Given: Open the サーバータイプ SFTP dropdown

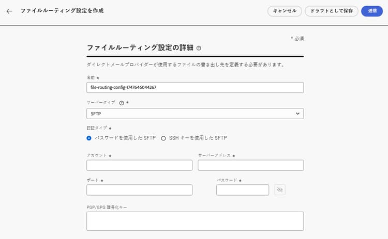Looking at the screenshot, I should [x=195, y=114].
